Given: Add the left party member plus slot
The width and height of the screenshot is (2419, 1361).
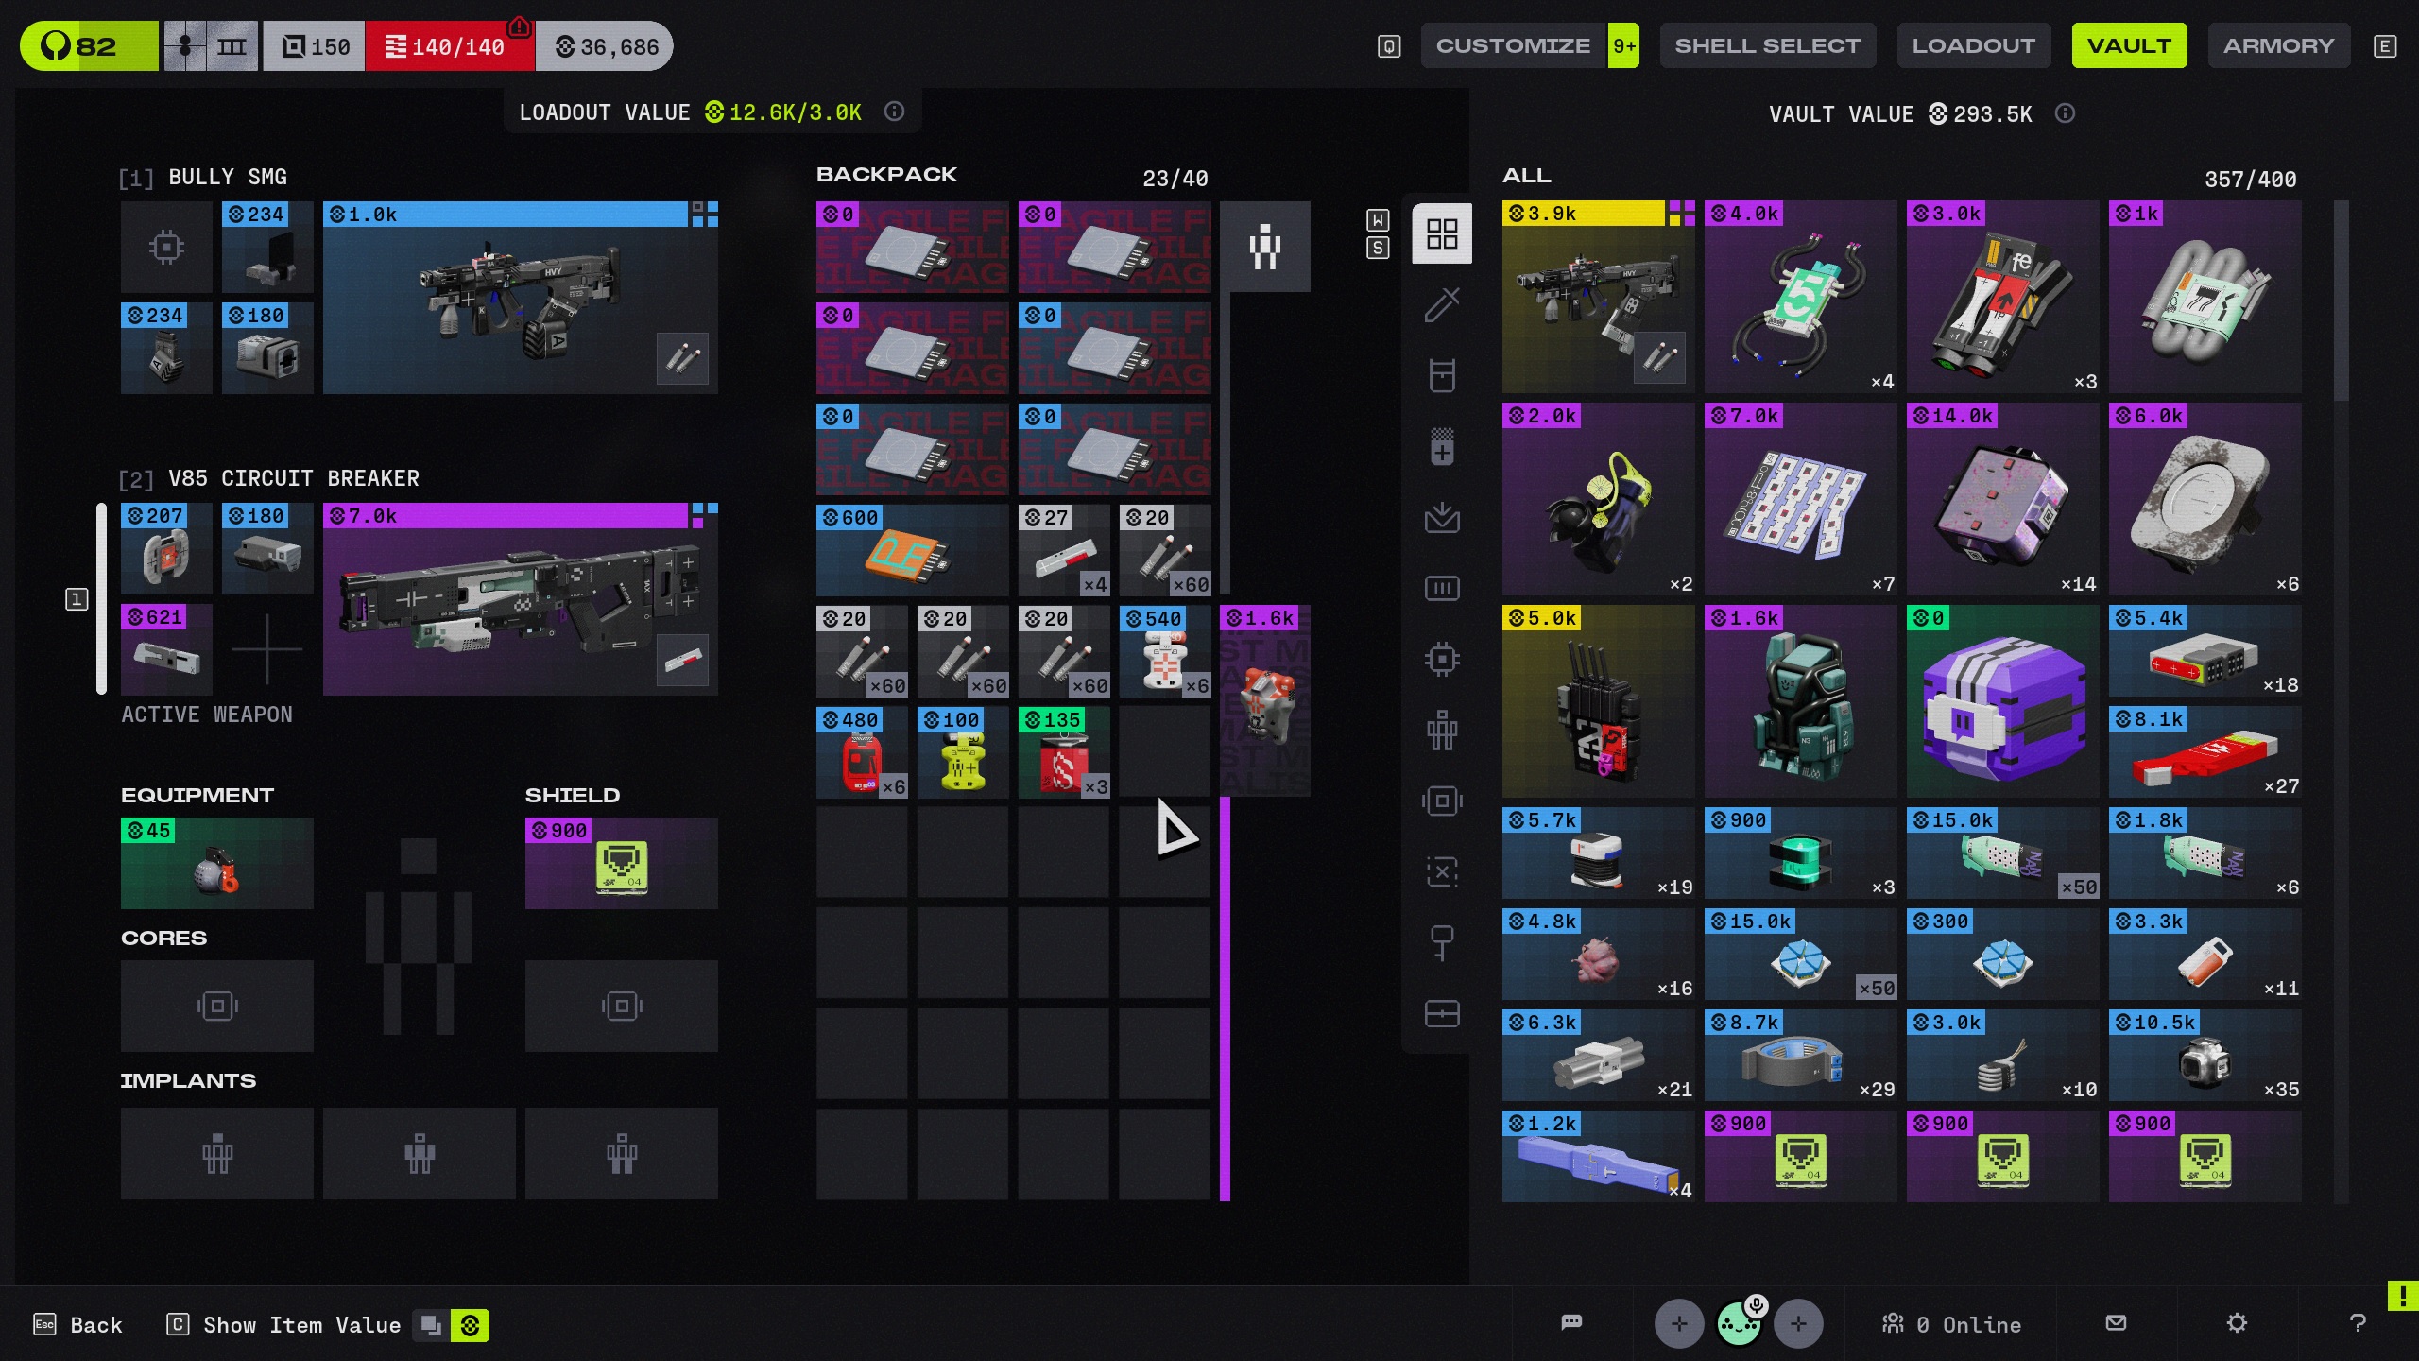Looking at the screenshot, I should [1679, 1323].
